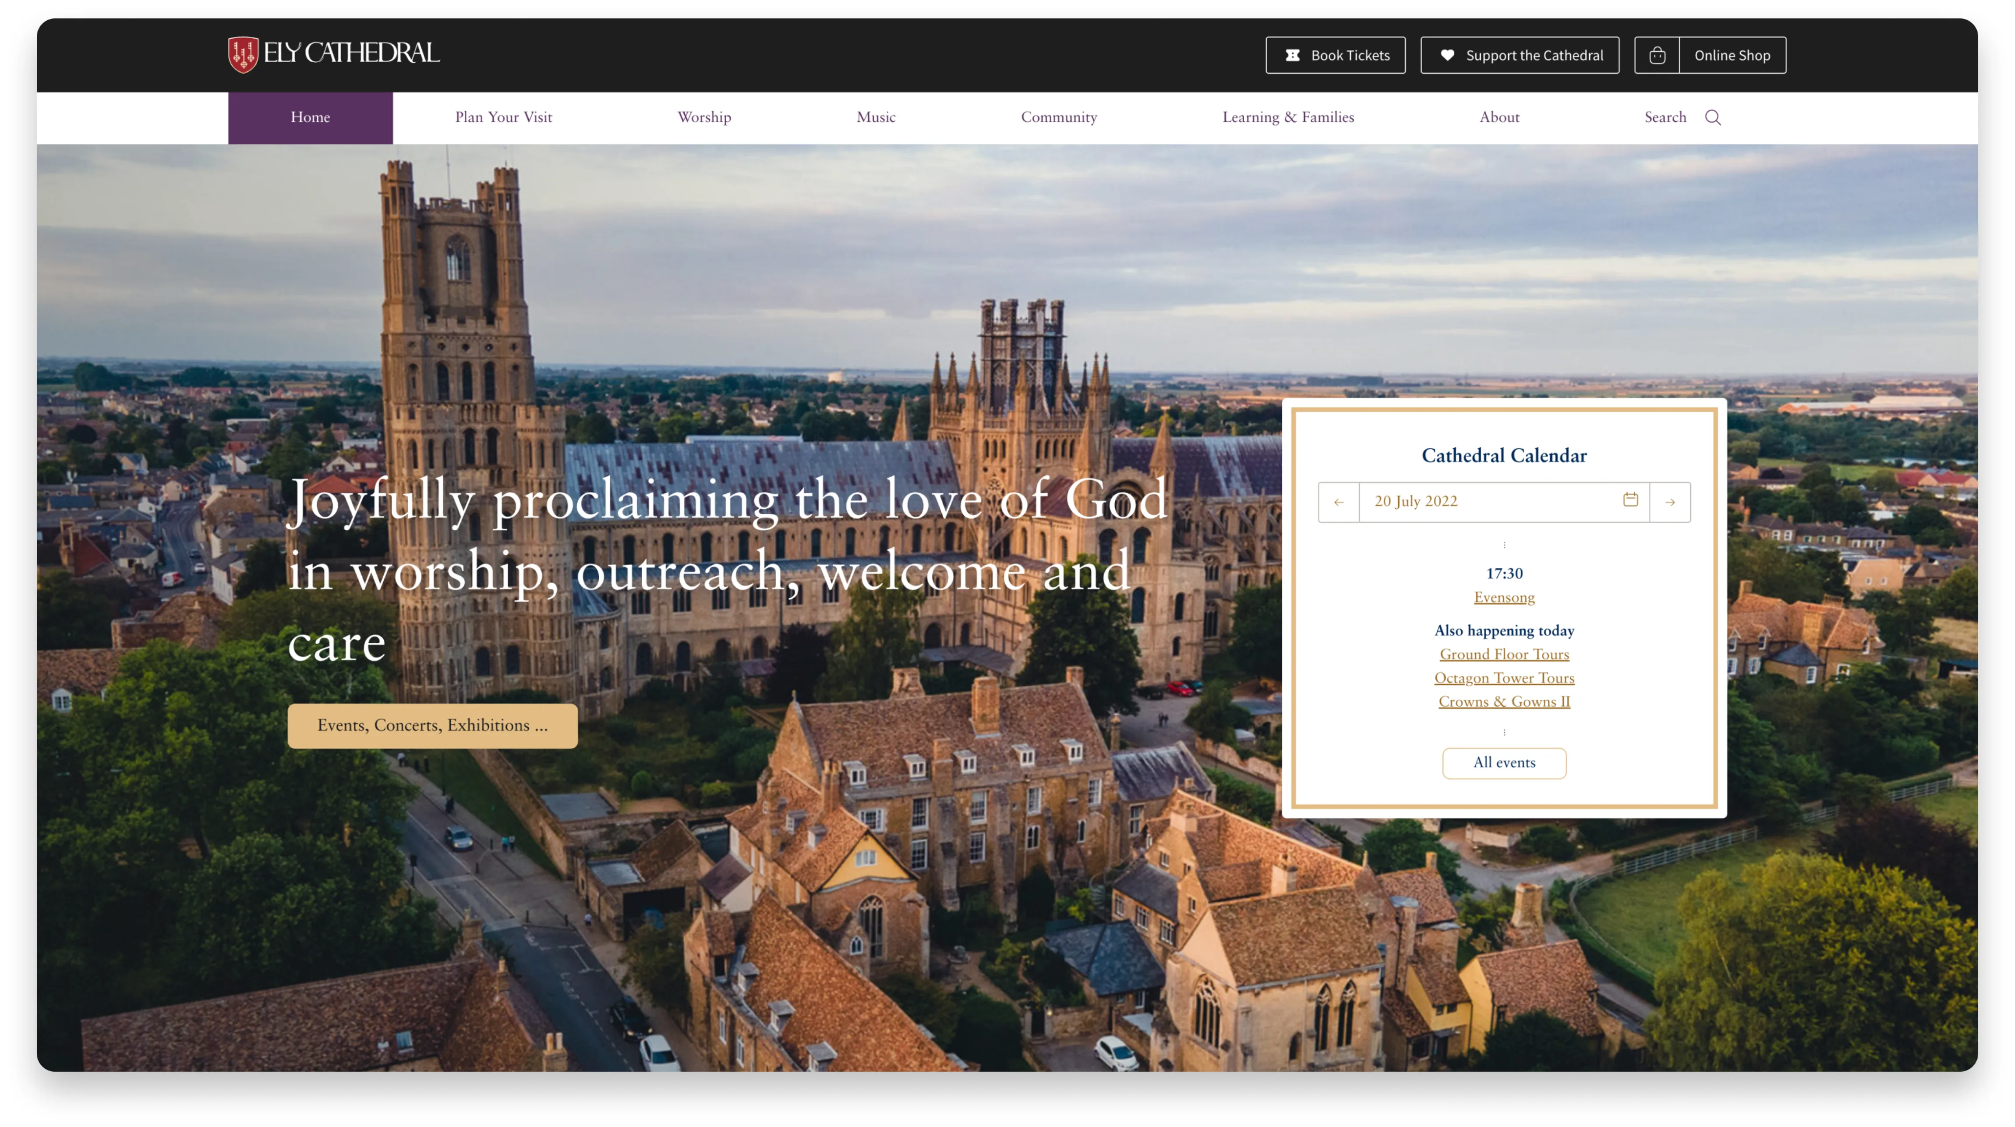
Task: Expand earlier events above Evensong
Action: click(x=1504, y=545)
